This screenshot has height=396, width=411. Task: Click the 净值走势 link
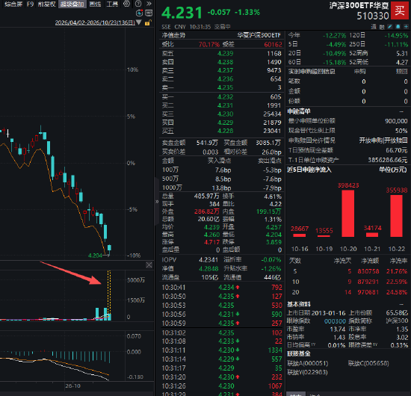[173, 35]
